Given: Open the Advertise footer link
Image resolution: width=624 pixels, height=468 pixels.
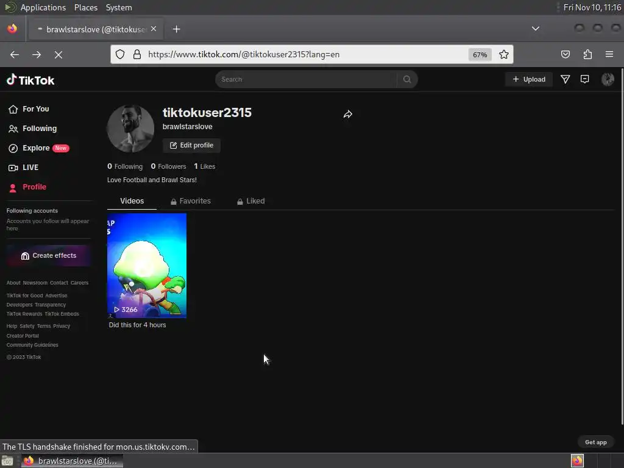Looking at the screenshot, I should [x=56, y=296].
